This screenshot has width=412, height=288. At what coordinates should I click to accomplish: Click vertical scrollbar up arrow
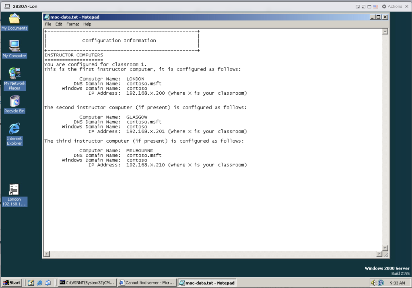click(x=385, y=31)
